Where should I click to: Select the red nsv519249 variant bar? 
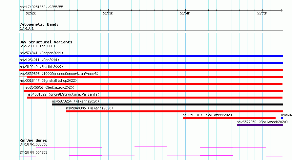[151, 70]
